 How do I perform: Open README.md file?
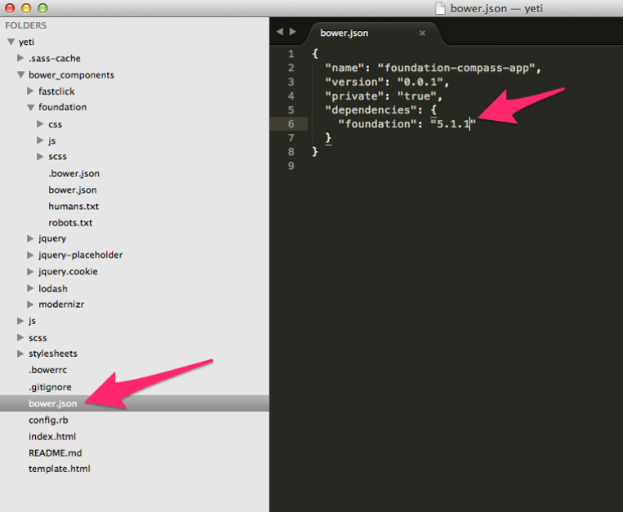point(56,453)
